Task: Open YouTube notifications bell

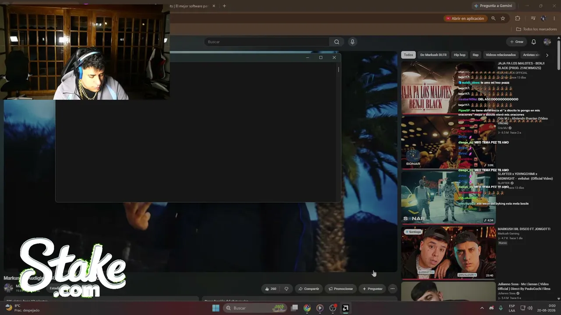Action: (x=533, y=42)
